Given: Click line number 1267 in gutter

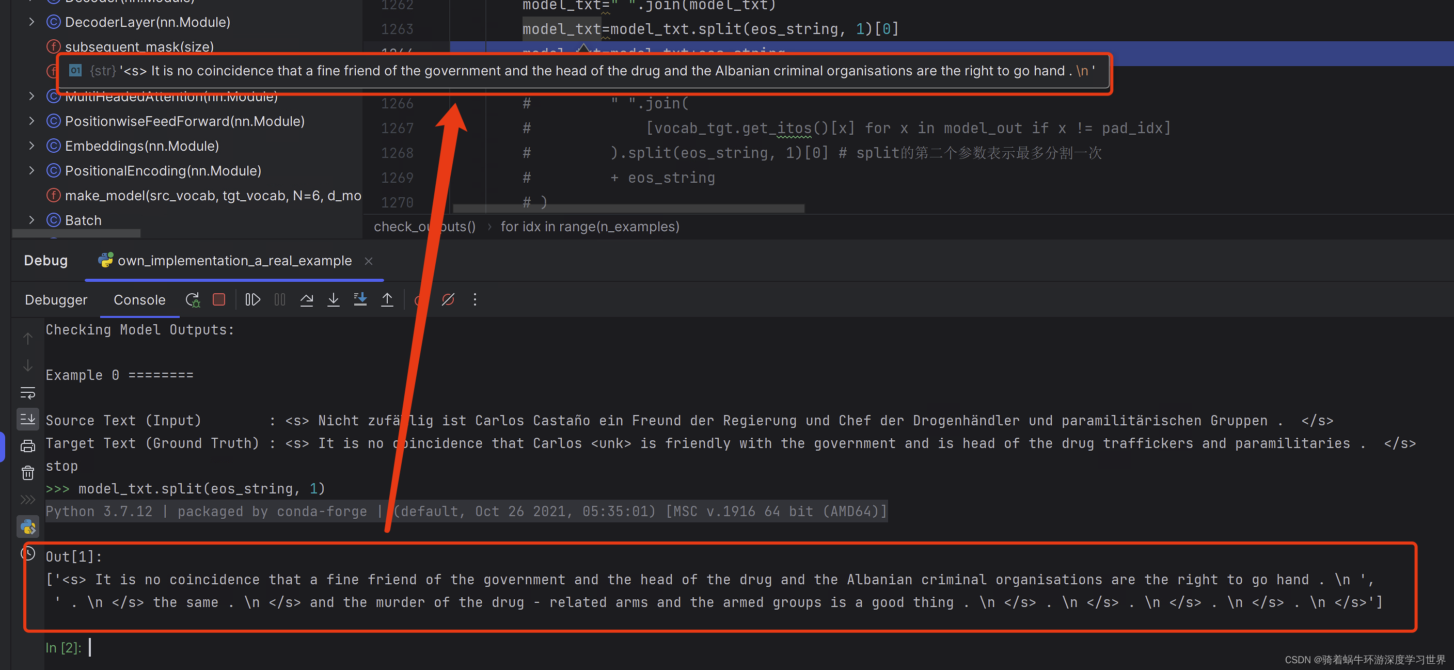Looking at the screenshot, I should pyautogui.click(x=397, y=128).
